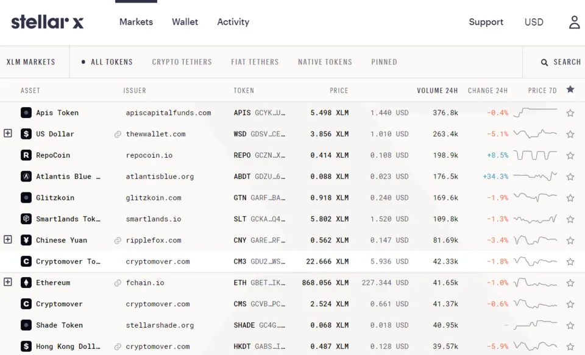Screen dimensions: 585x355
Task: Open the Apis Token 7-day price chart
Action: (x=535, y=112)
